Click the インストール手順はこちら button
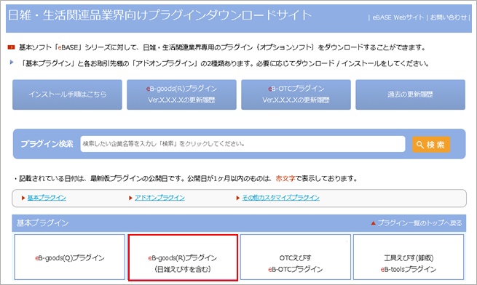 tap(67, 95)
